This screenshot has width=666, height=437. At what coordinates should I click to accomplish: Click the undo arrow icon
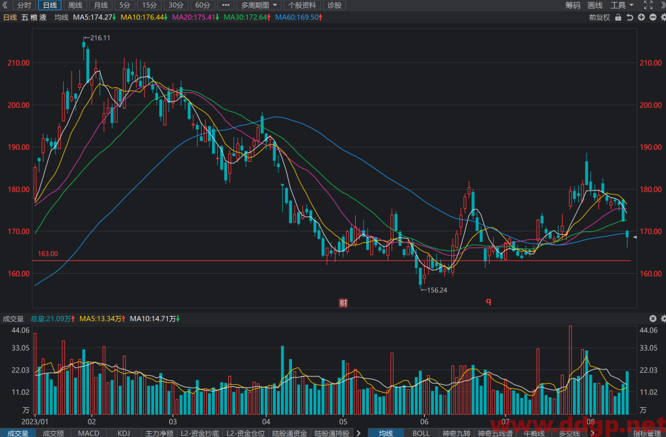click(630, 18)
